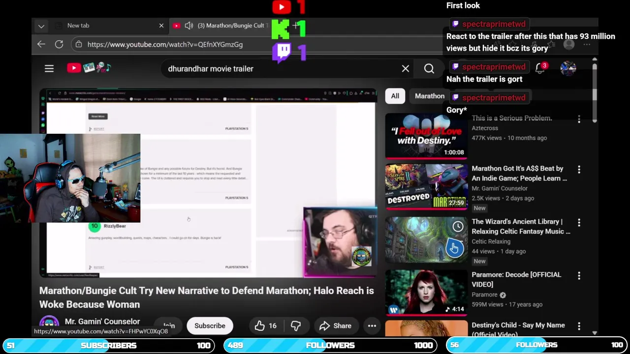Image resolution: width=630 pixels, height=354 pixels.
Task: Click the main video player area
Action: point(208,183)
